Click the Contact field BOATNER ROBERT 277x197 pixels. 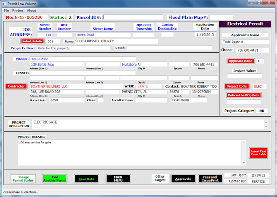[x=199, y=86]
